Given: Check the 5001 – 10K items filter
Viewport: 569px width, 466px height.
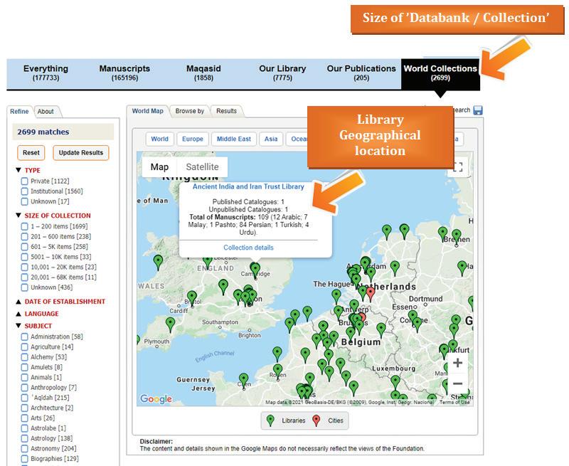Looking at the screenshot, I should pos(25,257).
